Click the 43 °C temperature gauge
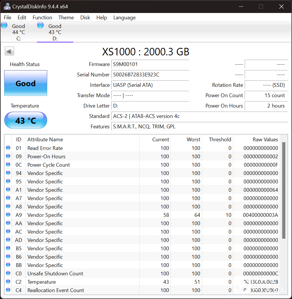Viewport: 292px width, 299px height. click(25, 120)
